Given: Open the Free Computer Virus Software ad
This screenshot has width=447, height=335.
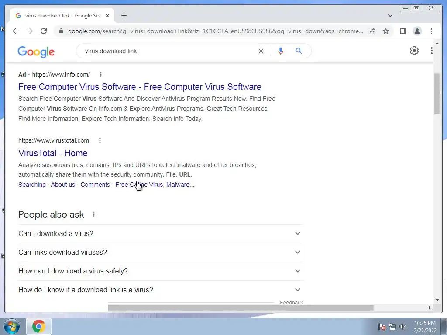Looking at the screenshot, I should 140,87.
